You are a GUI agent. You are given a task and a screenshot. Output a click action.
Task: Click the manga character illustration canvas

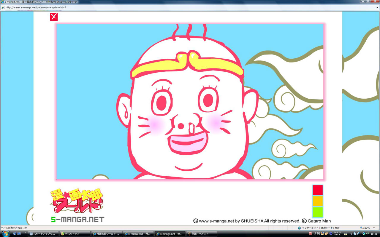click(190, 101)
